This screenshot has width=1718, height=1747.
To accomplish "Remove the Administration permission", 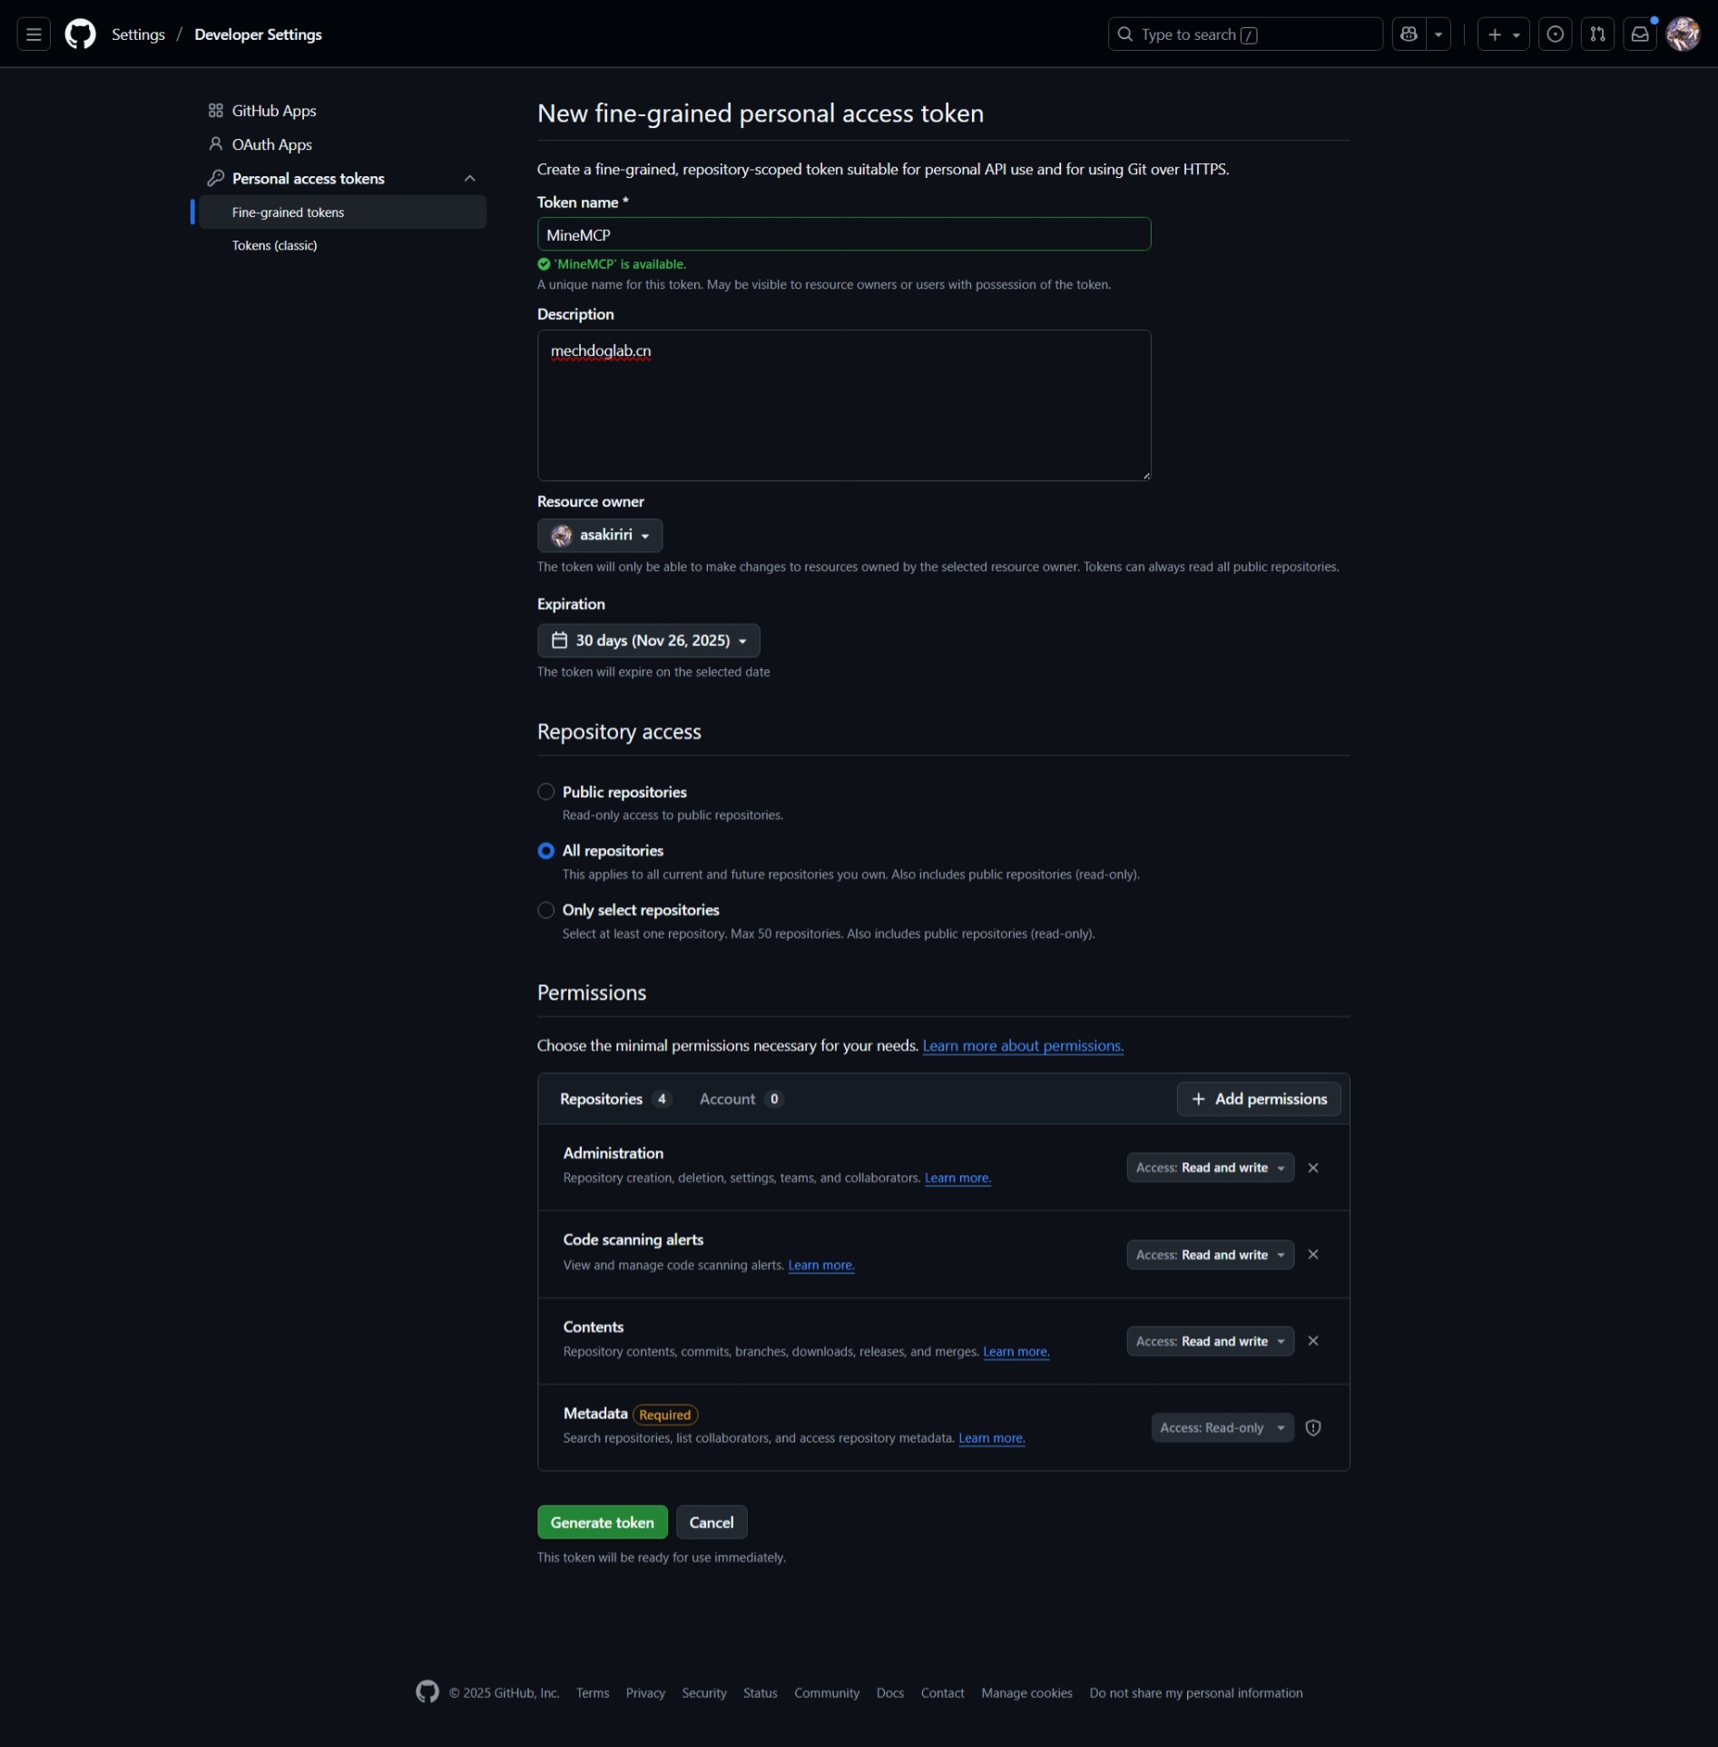I will click(1312, 1168).
